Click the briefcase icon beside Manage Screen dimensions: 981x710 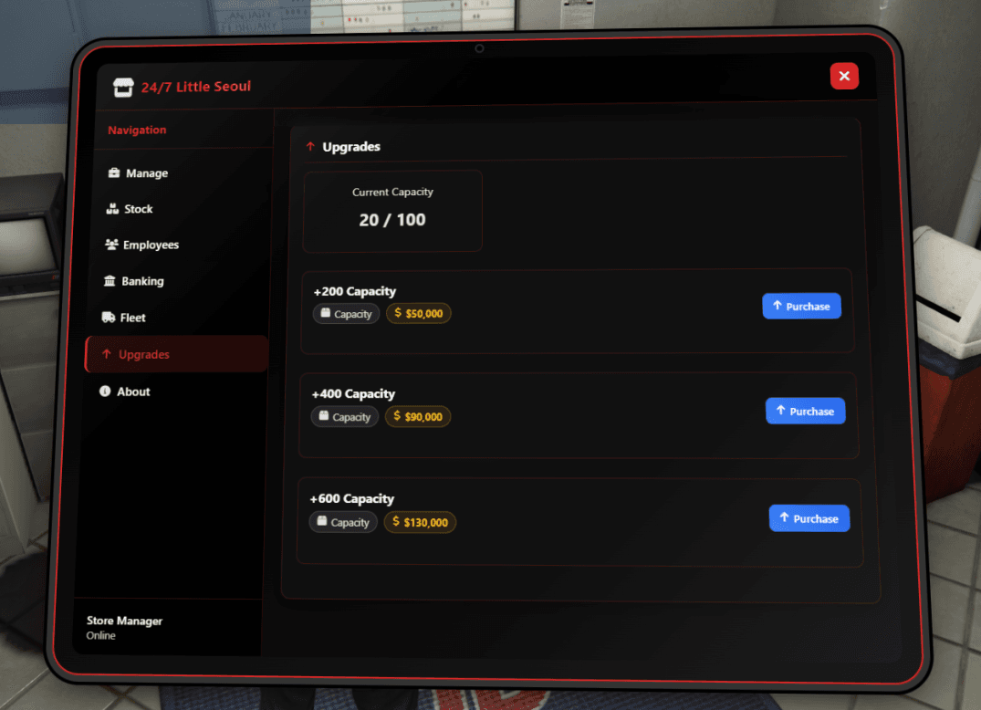point(112,172)
